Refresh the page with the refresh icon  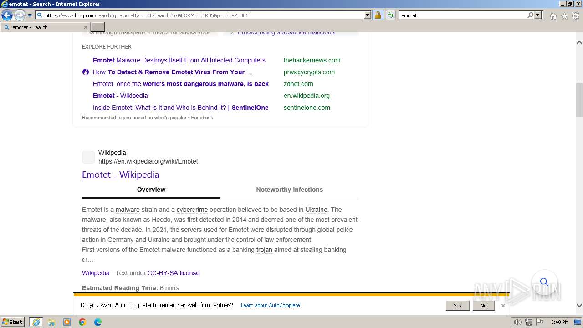tap(390, 15)
